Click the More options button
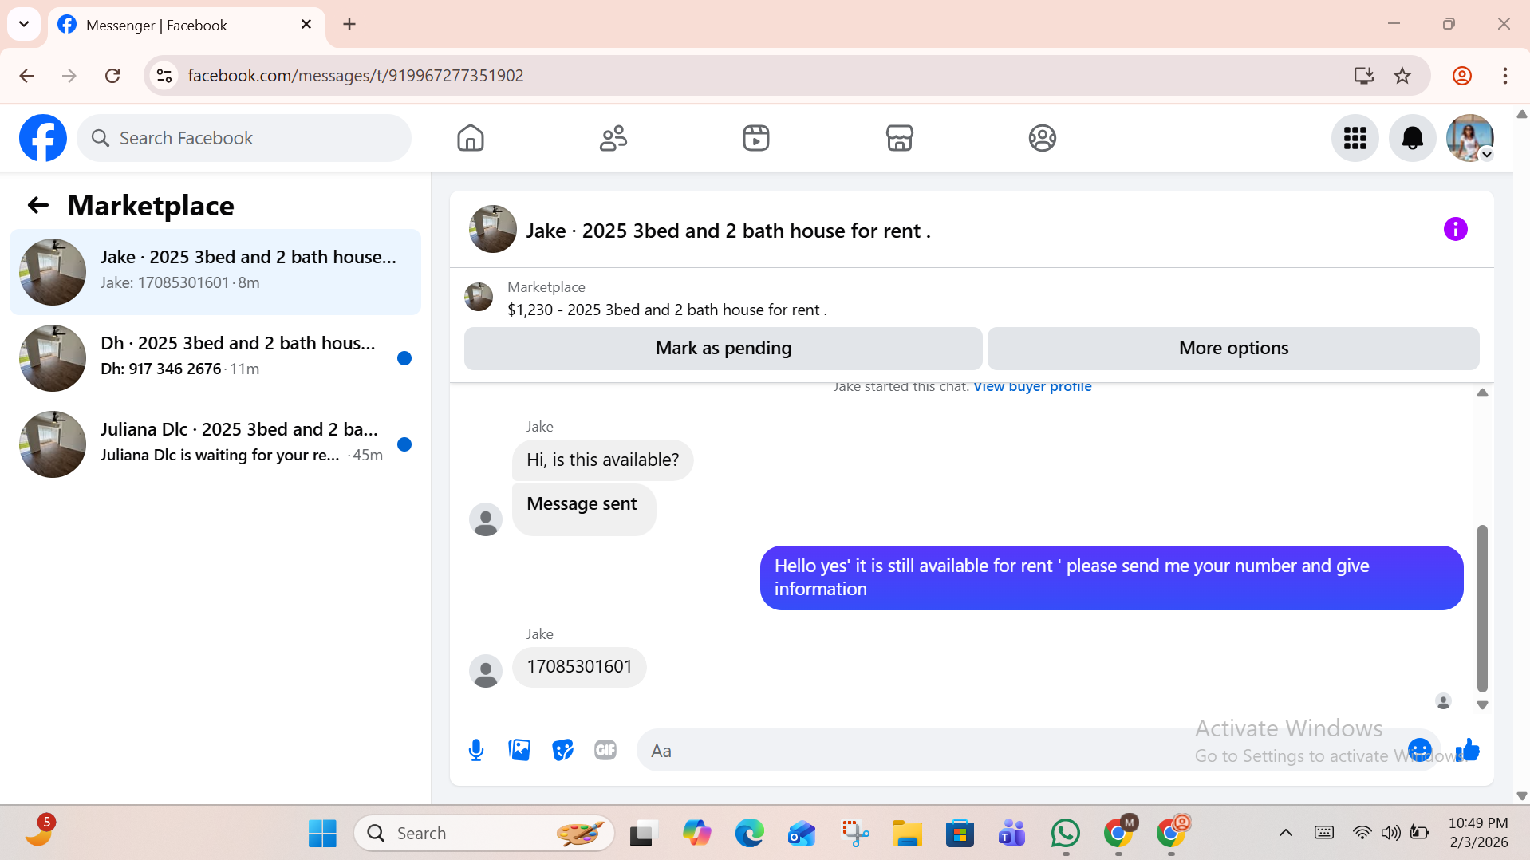This screenshot has width=1530, height=860. click(x=1233, y=348)
